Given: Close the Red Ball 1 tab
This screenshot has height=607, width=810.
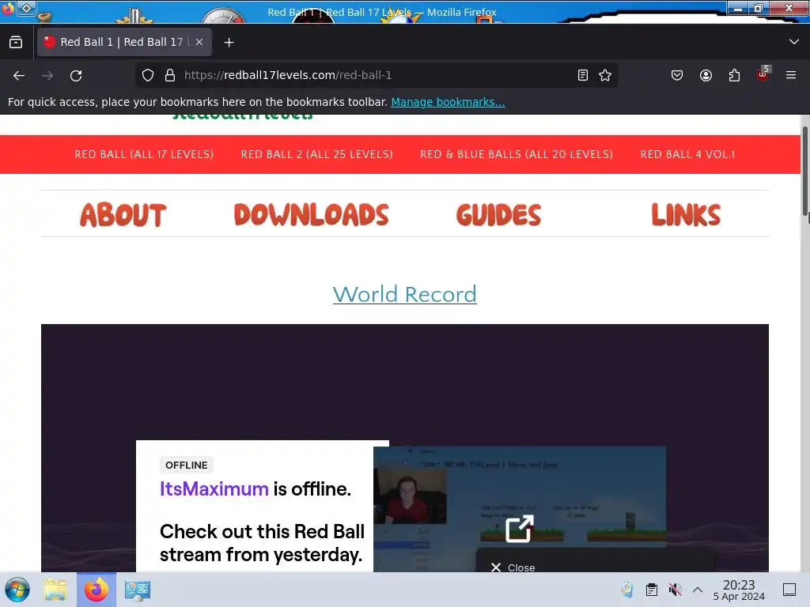Looking at the screenshot, I should point(199,43).
